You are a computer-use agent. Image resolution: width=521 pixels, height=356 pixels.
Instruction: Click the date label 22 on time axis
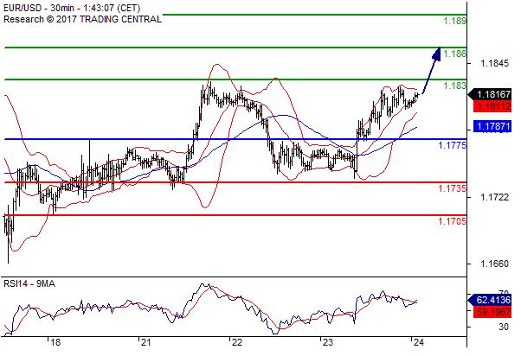click(x=236, y=342)
